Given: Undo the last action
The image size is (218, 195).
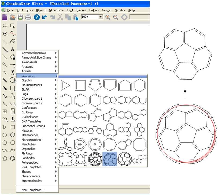Looking at the screenshot, I should (45, 17).
